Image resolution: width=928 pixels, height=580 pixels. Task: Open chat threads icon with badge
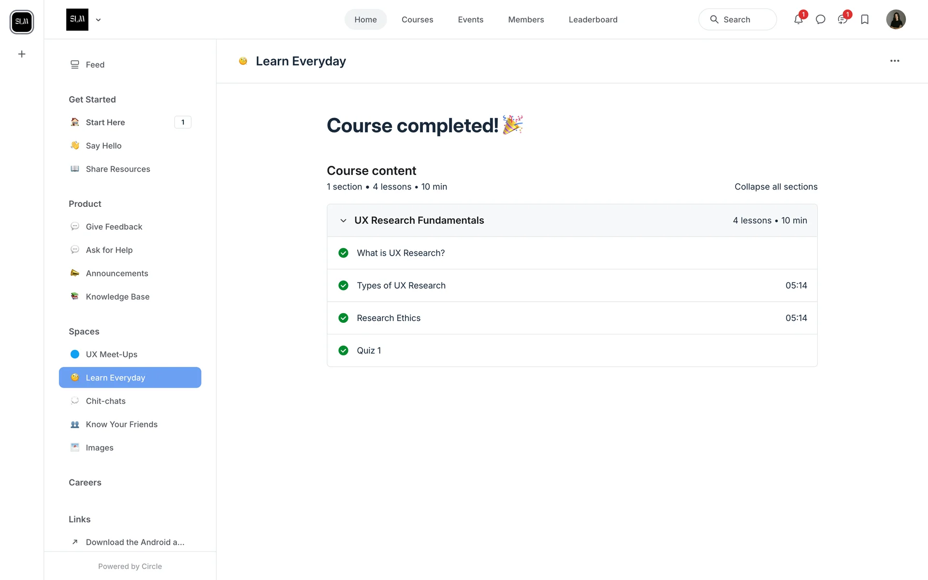(x=842, y=20)
